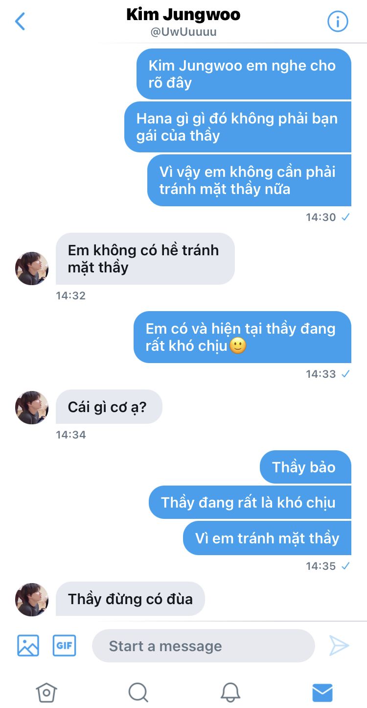
Task: Tap avatar beside "Em không có hề tránh"
Action: [32, 269]
